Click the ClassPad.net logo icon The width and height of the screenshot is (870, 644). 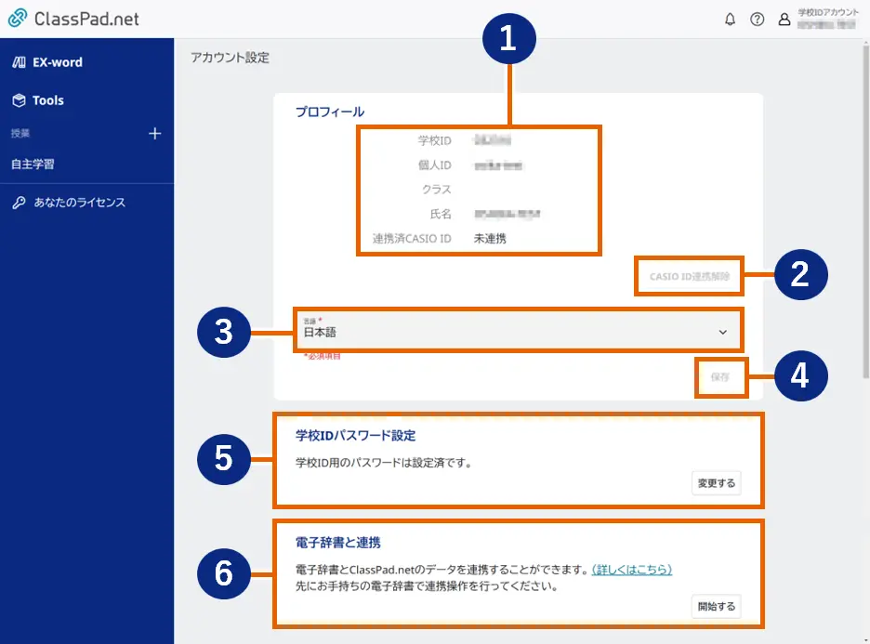click(x=19, y=18)
